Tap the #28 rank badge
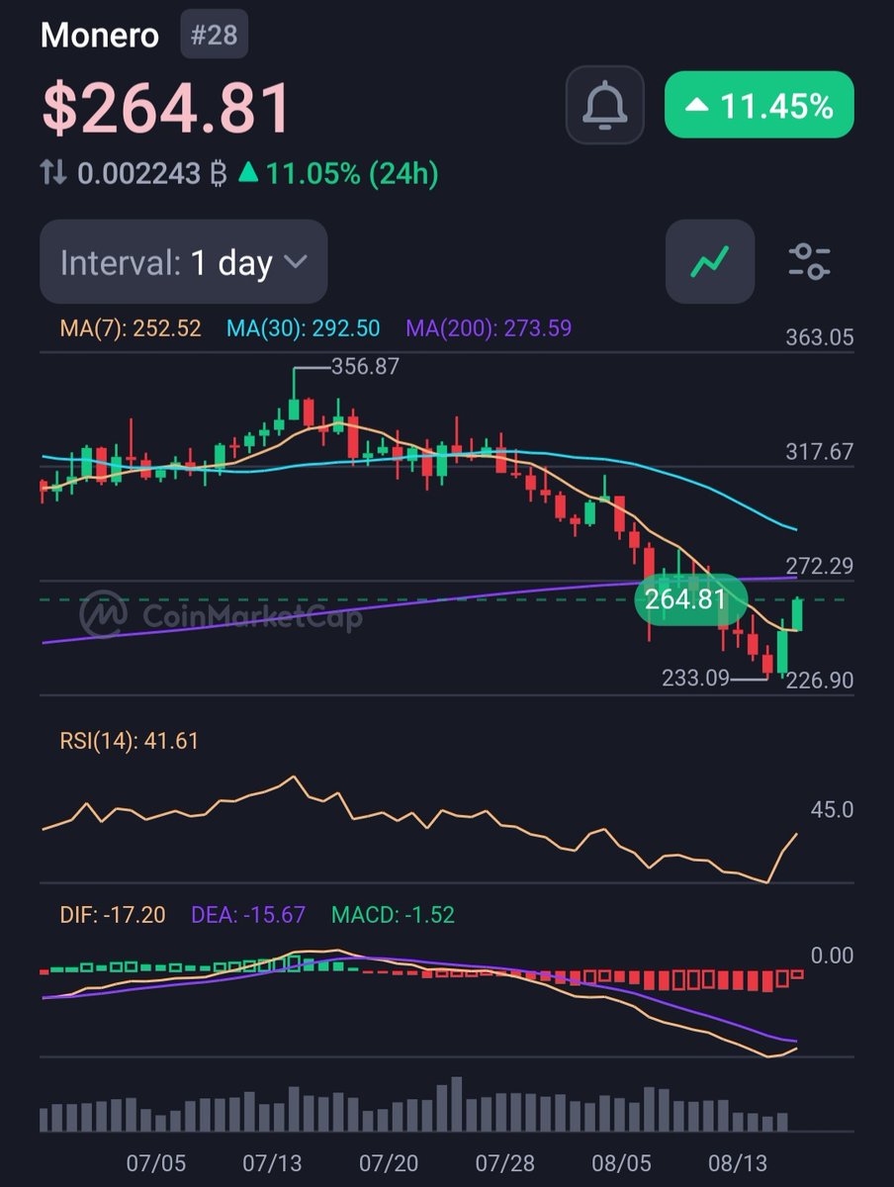This screenshot has width=894, height=1187. pyautogui.click(x=215, y=36)
